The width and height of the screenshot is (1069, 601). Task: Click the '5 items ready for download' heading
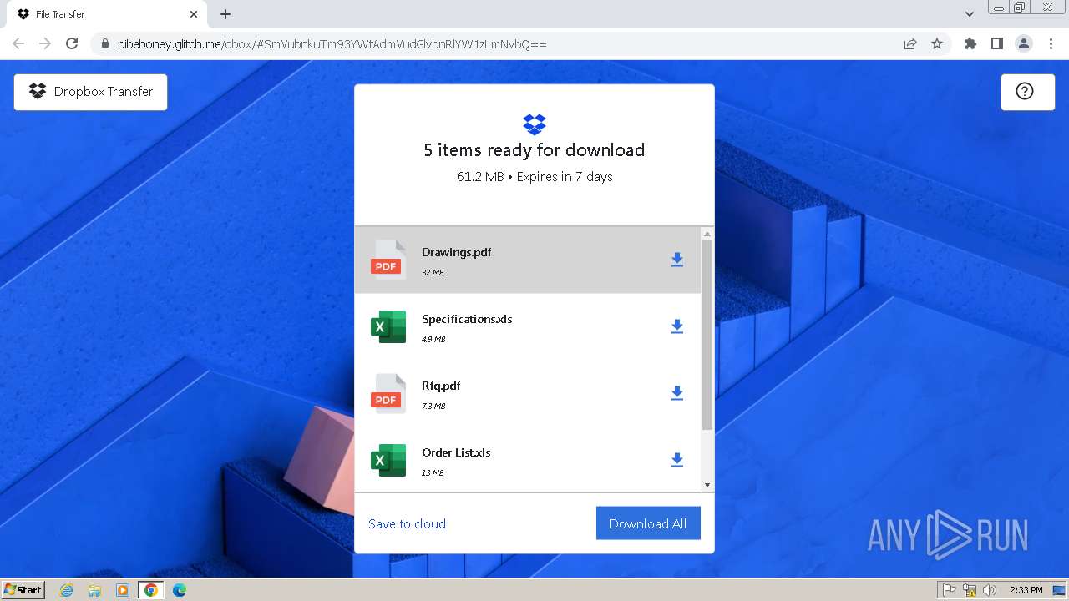(x=534, y=150)
